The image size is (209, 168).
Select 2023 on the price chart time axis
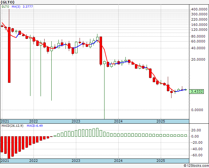[x=76, y=121]
